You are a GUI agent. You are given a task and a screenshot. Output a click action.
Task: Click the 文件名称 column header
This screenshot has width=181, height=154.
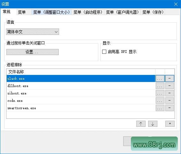pos(81,72)
